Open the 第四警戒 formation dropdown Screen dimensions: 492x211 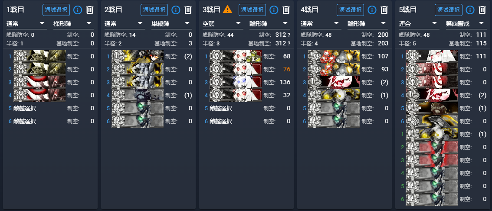tap(466, 24)
